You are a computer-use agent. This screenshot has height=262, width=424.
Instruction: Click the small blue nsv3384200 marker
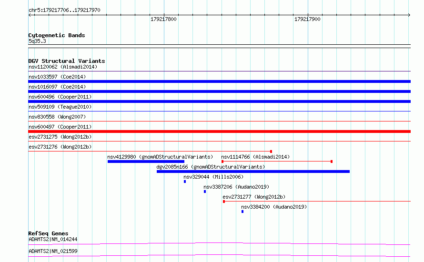point(242,212)
